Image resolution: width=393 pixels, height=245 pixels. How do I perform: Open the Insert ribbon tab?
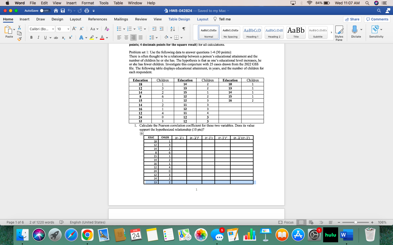24,19
